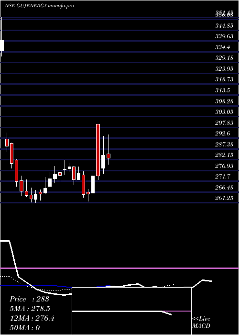Viewport: 239px width, 335px height.
Task: Select the 344.85 price axis label
Action: pos(224,26)
